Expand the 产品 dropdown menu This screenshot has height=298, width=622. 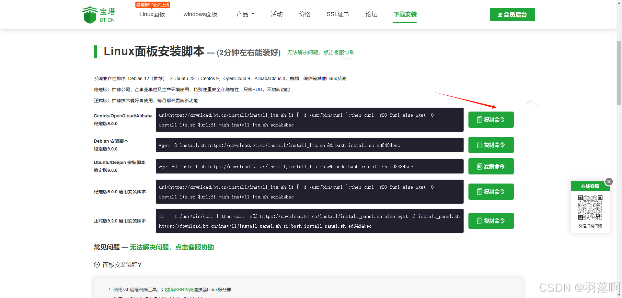(x=245, y=14)
